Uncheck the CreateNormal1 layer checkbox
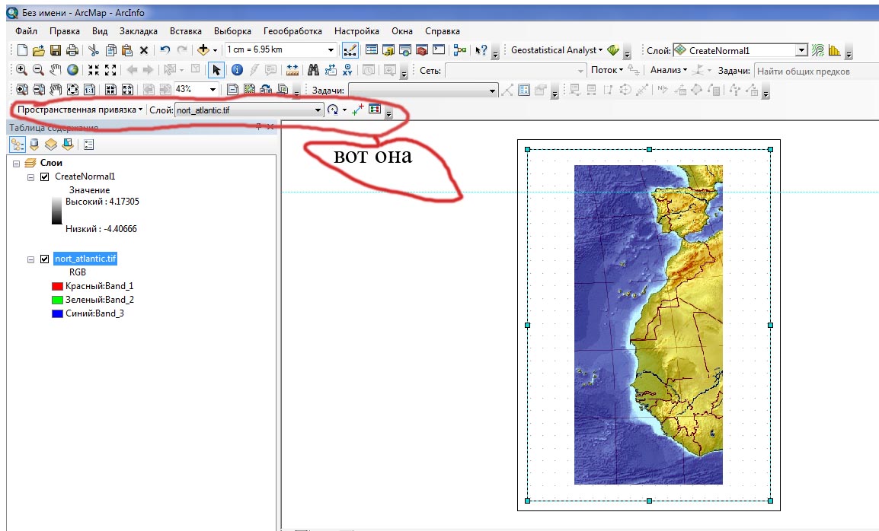This screenshot has width=879, height=531. click(44, 176)
